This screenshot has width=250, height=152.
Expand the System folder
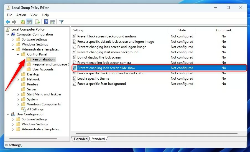(x=18, y=99)
